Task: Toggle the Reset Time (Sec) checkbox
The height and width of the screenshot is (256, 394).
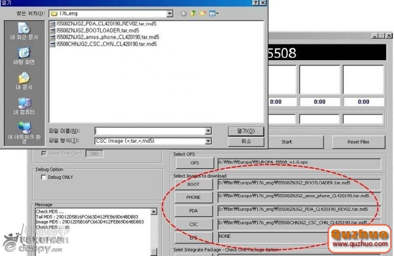Action: tap(44, 153)
